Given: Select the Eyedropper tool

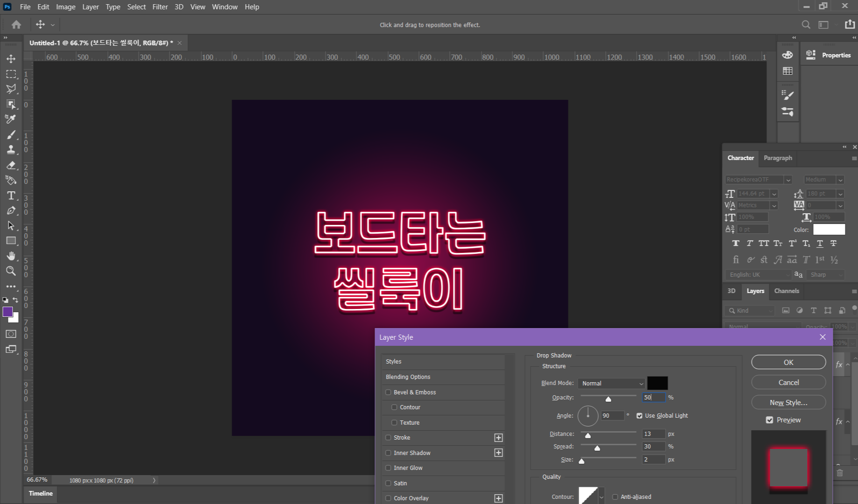Looking at the screenshot, I should [x=11, y=119].
